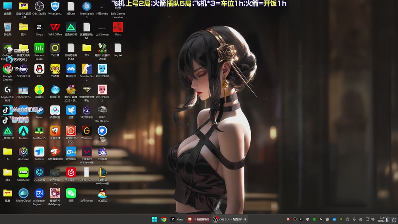This screenshot has width=398, height=224.
Task: Open the Windows Start button on taskbar
Action: click(154, 219)
